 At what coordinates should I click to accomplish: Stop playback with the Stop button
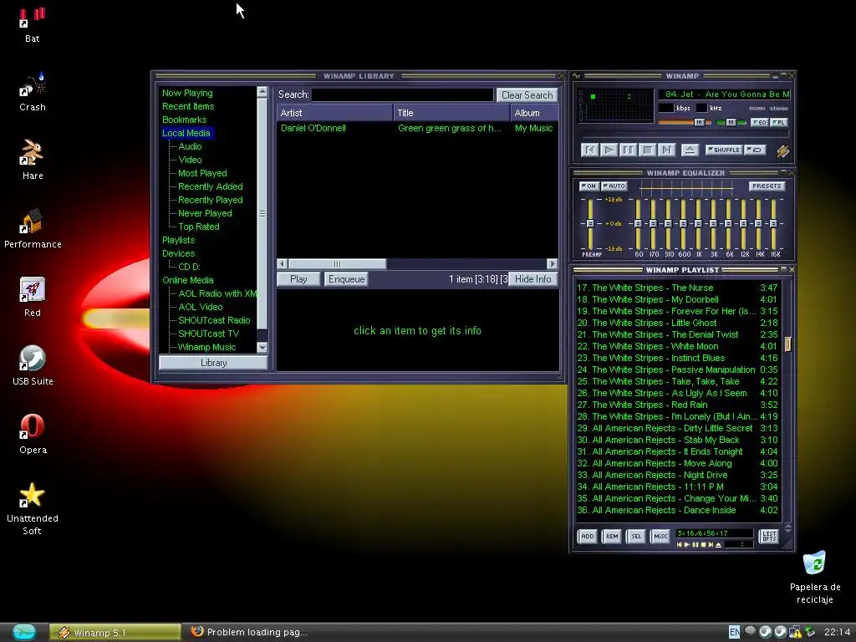coord(647,150)
